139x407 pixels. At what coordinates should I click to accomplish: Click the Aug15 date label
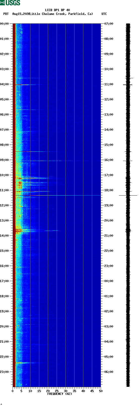[21, 14]
